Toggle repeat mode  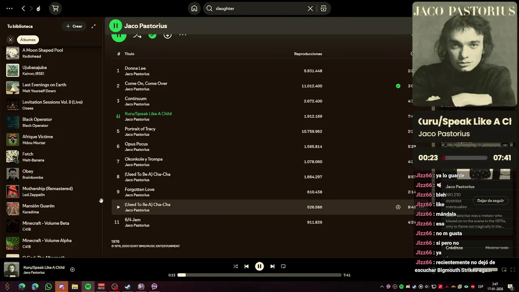283,266
